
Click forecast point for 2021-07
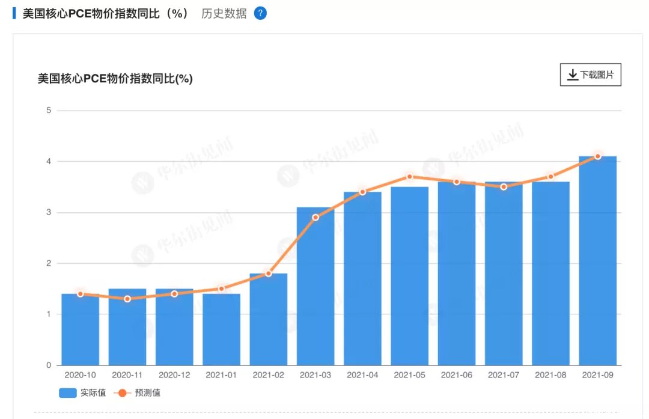504,187
